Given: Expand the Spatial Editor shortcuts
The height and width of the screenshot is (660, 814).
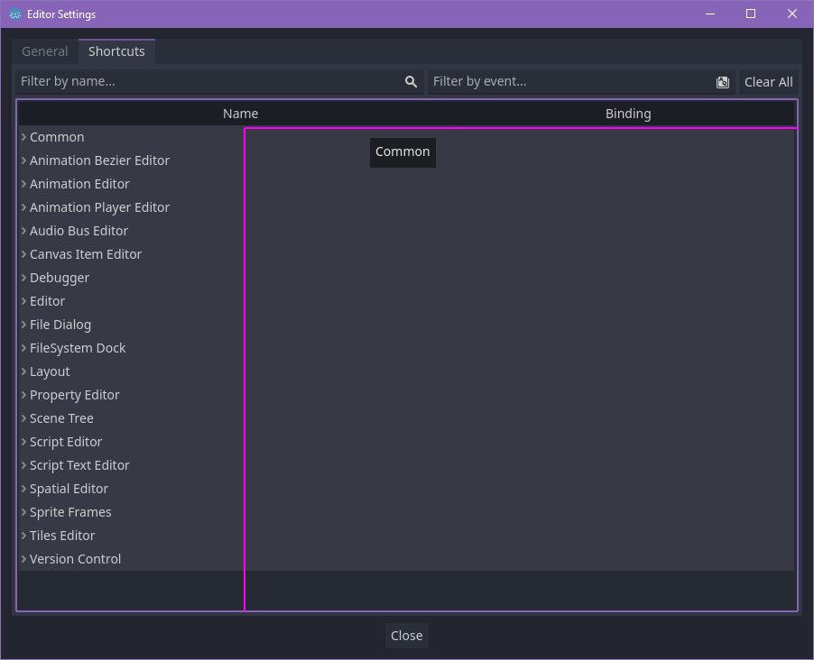Looking at the screenshot, I should coord(23,488).
